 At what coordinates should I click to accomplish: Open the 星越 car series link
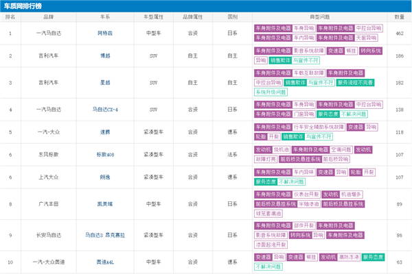[105, 83]
